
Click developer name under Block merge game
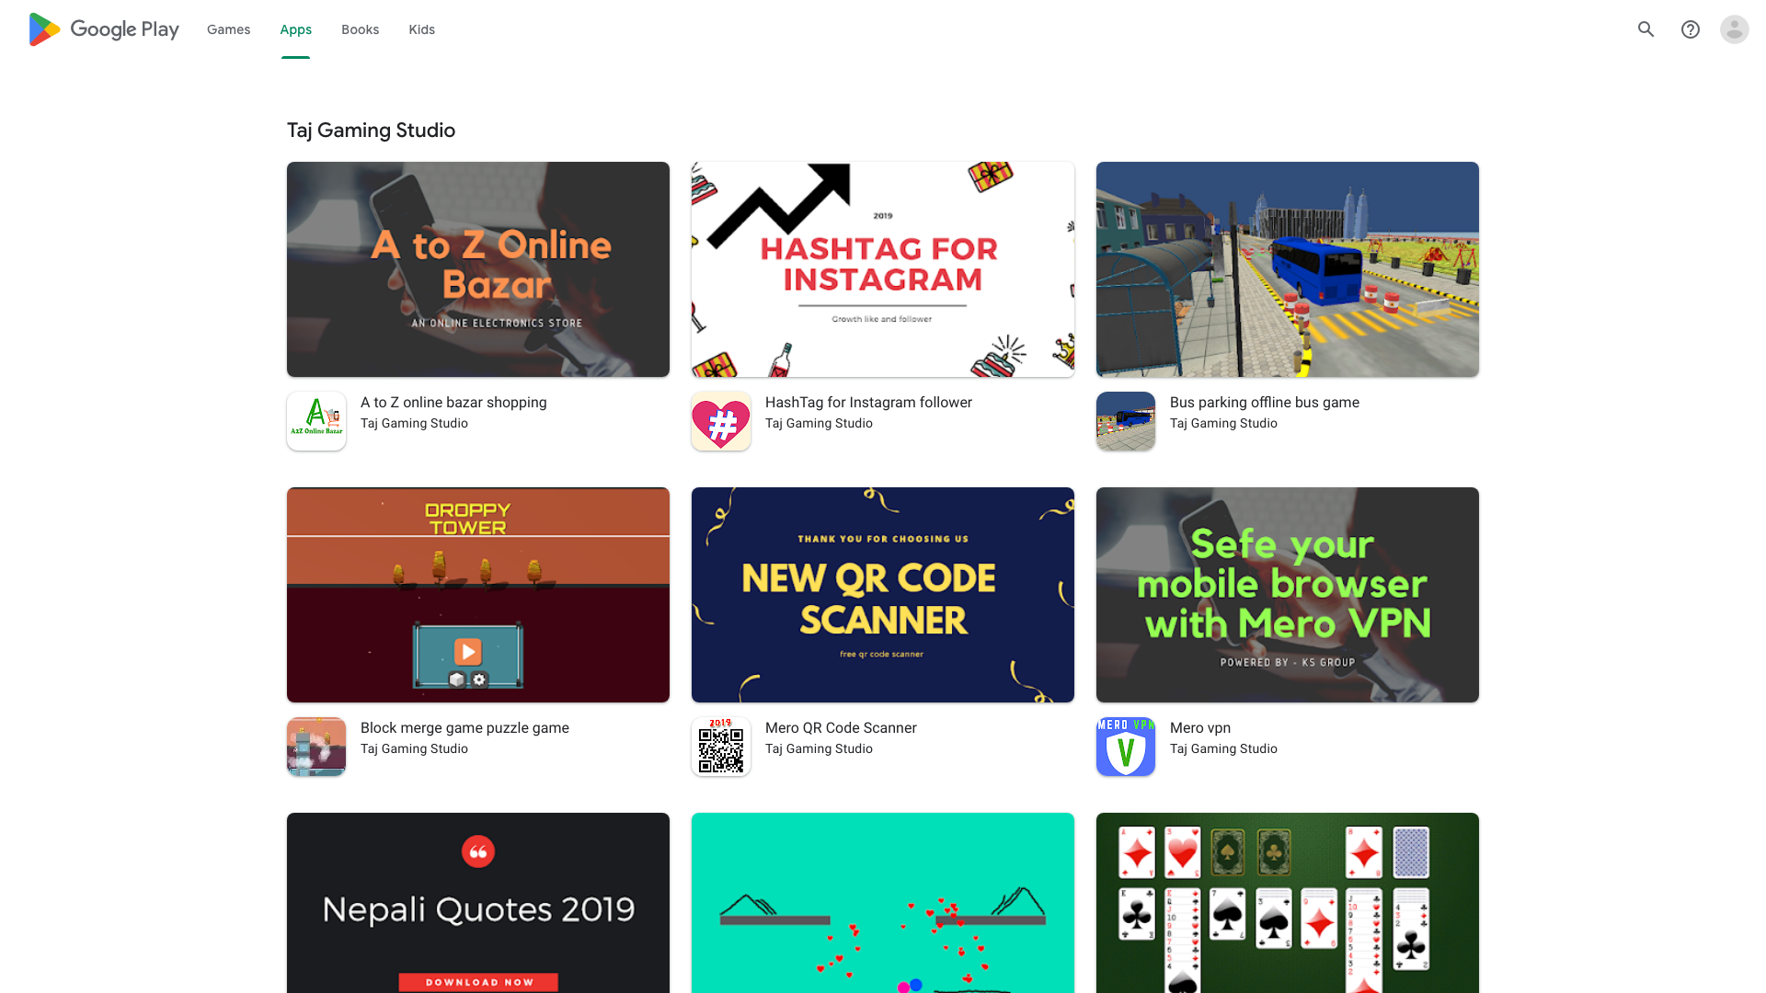(414, 749)
